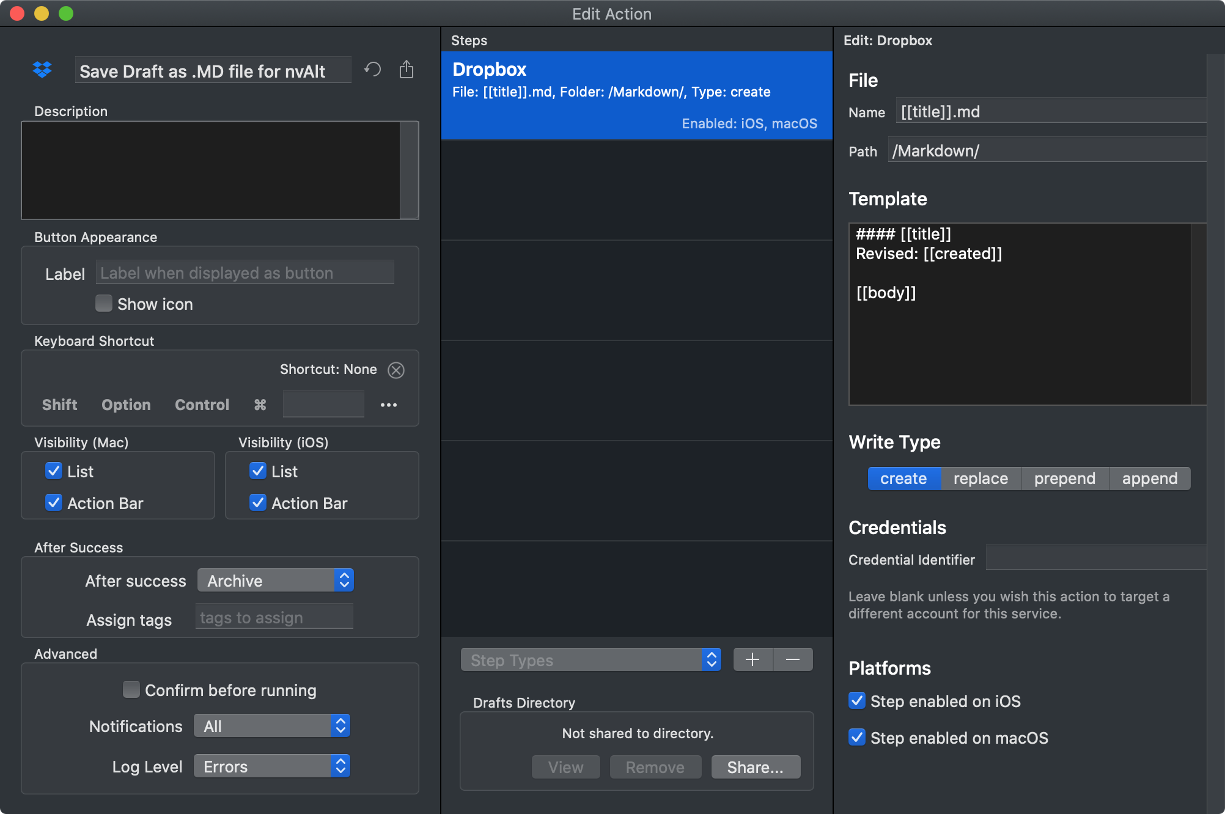Open the shortcut ellipsis options

pos(389,405)
